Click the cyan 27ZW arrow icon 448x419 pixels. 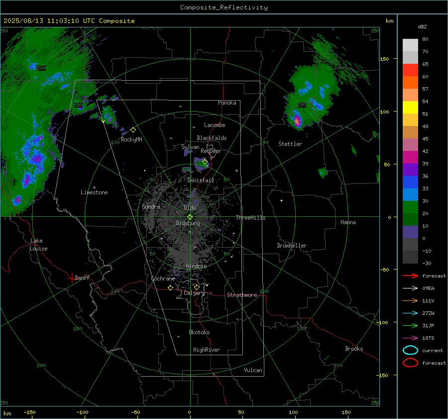410,313
